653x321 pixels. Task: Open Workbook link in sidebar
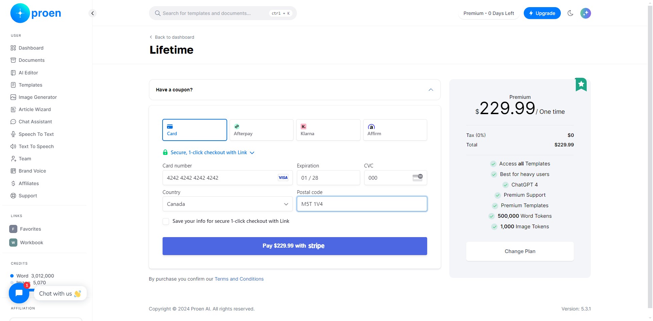point(32,243)
